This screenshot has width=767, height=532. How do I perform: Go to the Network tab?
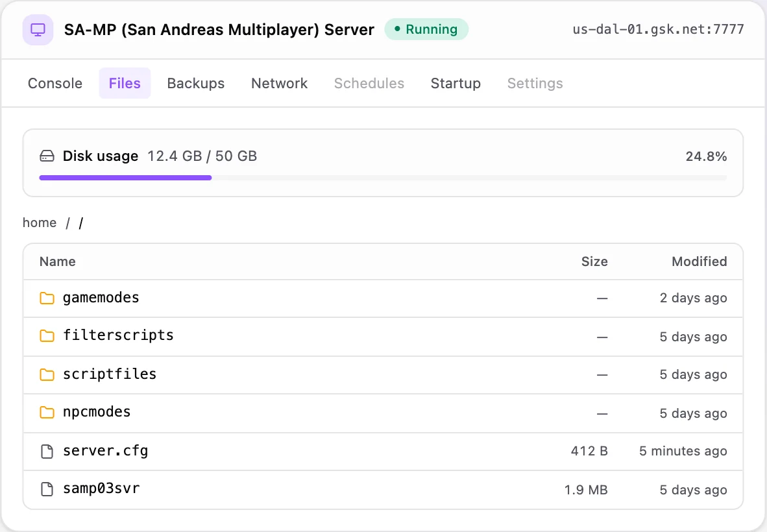pos(279,83)
